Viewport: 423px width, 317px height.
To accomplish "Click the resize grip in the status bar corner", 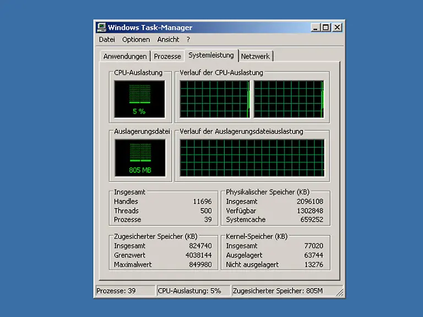I will tap(340, 293).
